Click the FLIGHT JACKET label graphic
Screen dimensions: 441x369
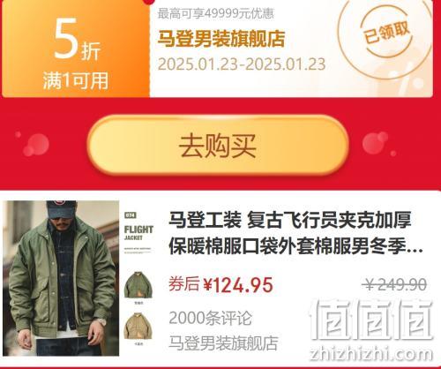138,233
